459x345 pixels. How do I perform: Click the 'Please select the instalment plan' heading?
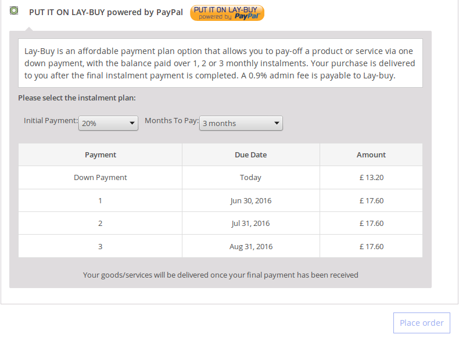click(x=77, y=98)
